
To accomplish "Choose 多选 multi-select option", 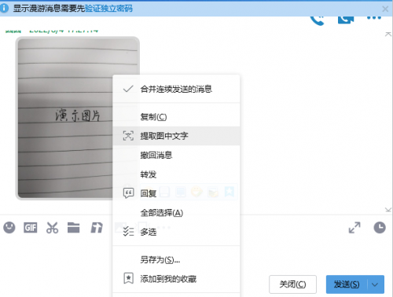I will coord(176,232).
